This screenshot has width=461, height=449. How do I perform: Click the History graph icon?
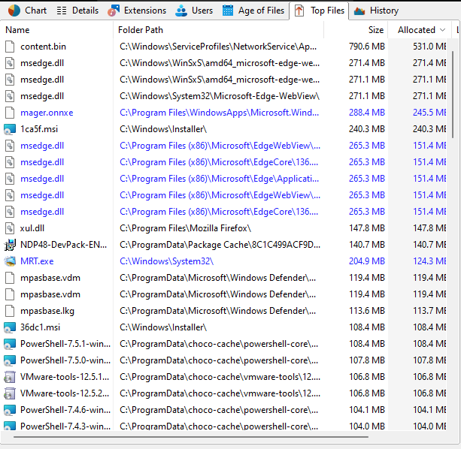coord(359,11)
